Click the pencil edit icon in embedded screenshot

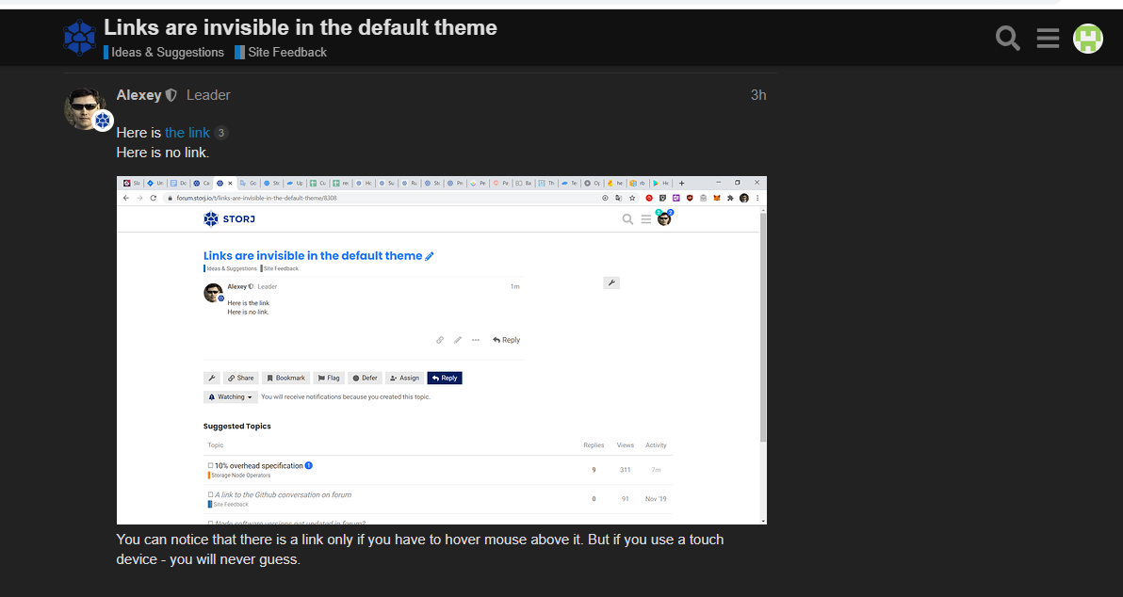430,256
